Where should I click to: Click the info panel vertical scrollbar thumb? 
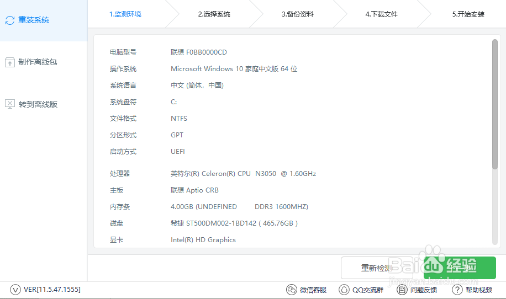point(495,104)
